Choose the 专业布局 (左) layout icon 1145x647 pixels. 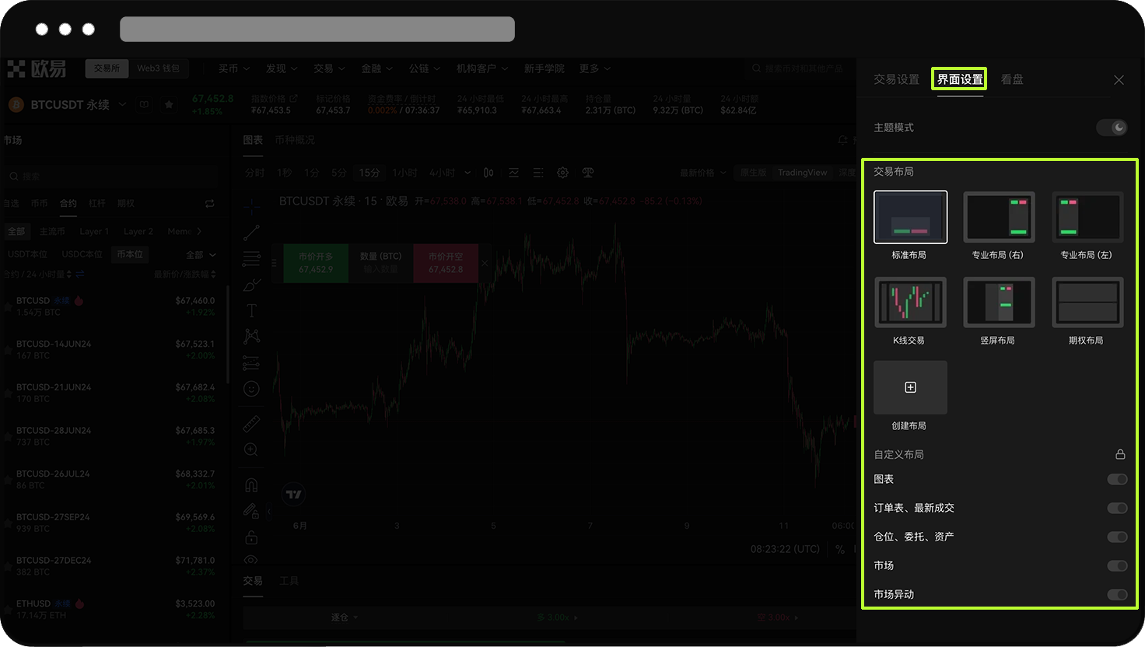pos(1087,218)
